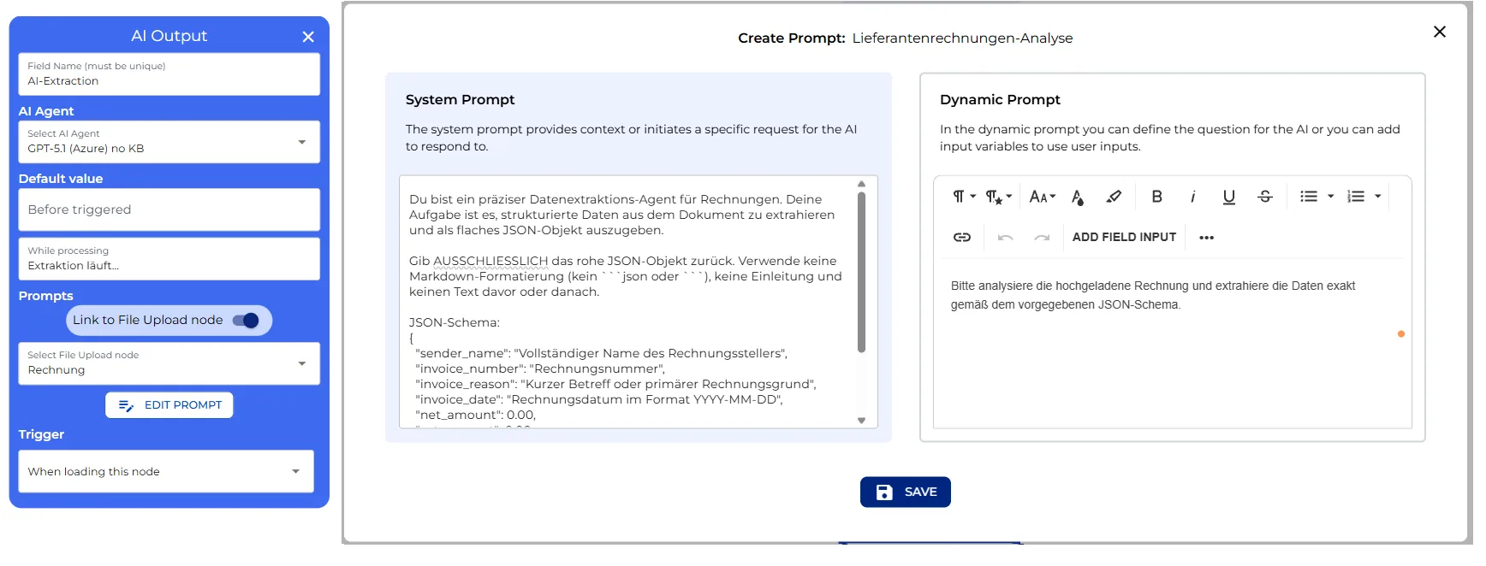The width and height of the screenshot is (1486, 566).
Task: Show more toolbar options via the ellipsis
Action: (x=1206, y=238)
